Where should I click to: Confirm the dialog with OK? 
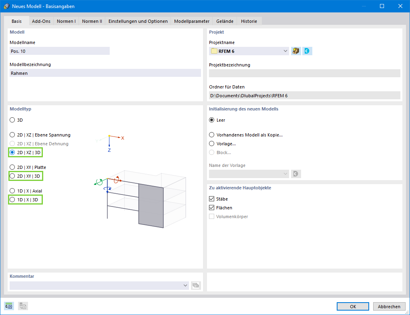352,306
